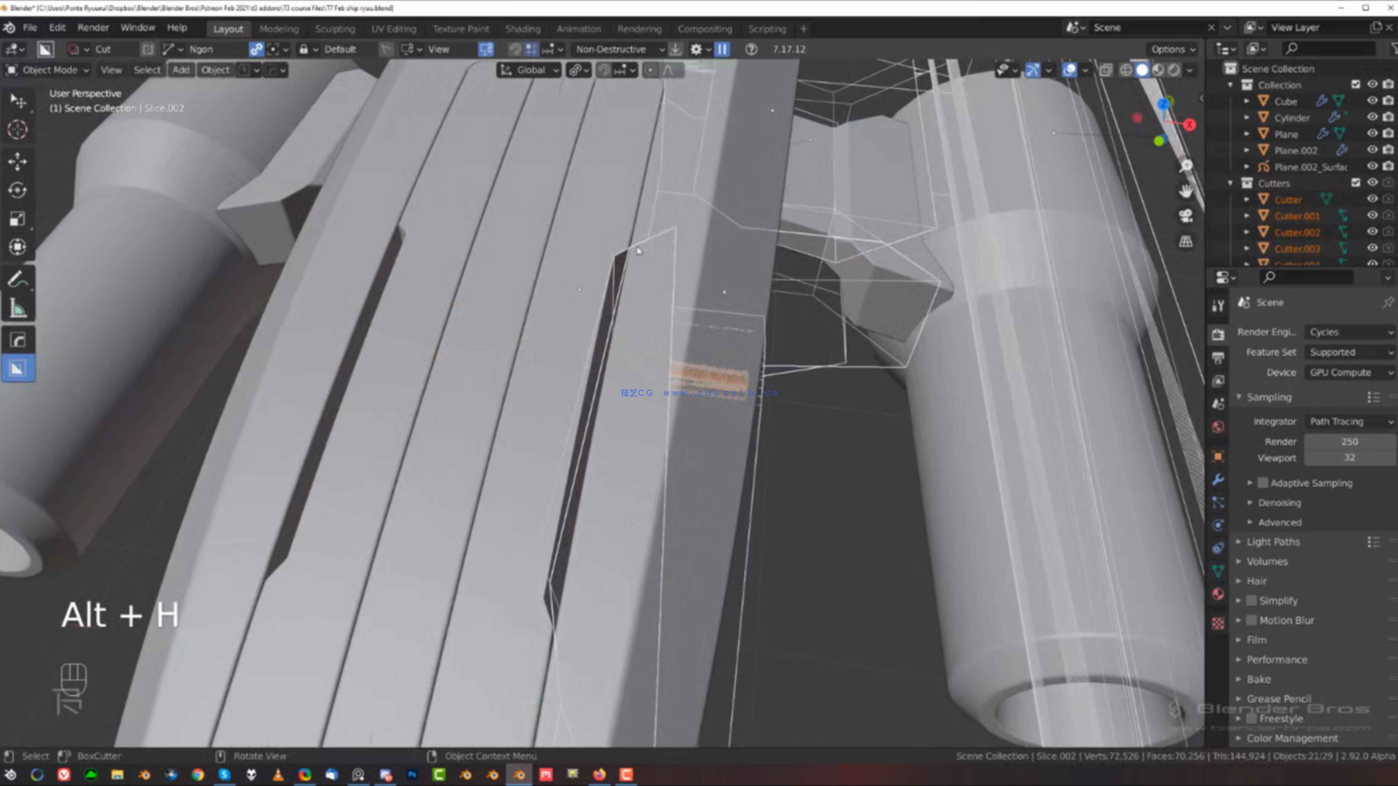Viewport: 1398px width, 786px height.
Task: Switch to the Shading workspace tab
Action: pyautogui.click(x=523, y=29)
